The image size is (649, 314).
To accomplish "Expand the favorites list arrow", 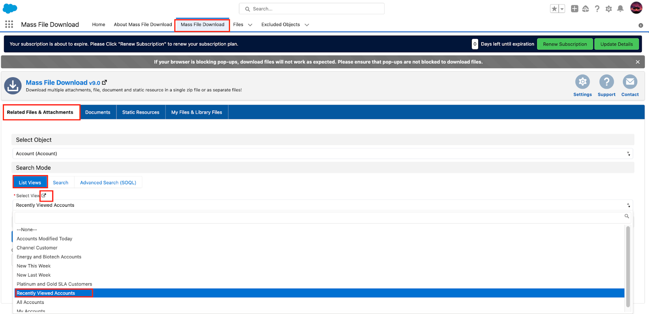I will [x=562, y=8].
